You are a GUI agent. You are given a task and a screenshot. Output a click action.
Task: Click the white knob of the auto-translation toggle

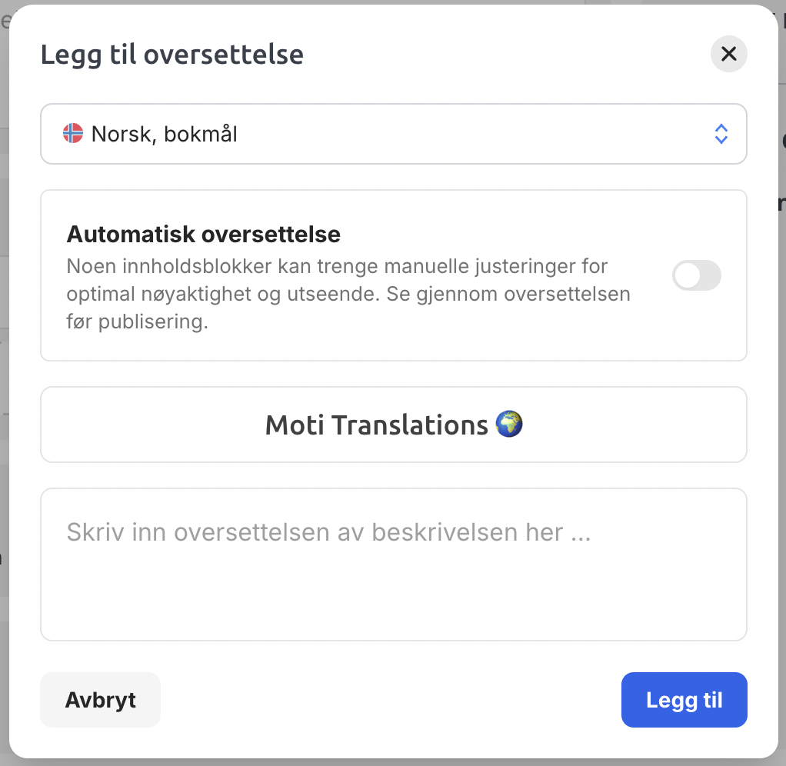coord(688,275)
